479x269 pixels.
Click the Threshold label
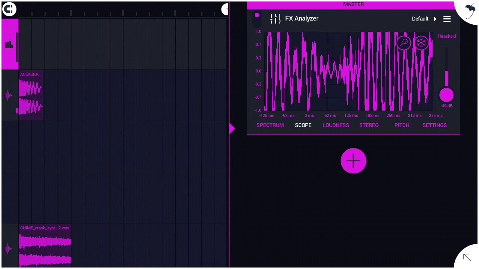(x=446, y=36)
